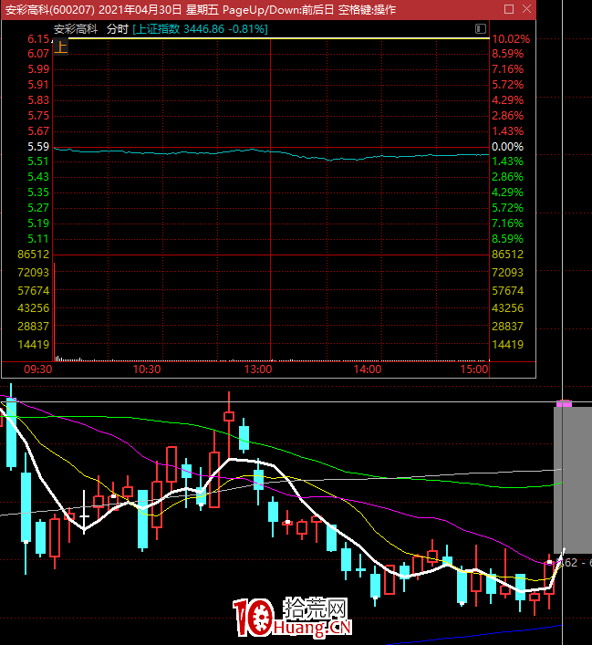This screenshot has width=592, height=645.
Task: Click the pink marker atop the gray selection box
Action: point(564,403)
